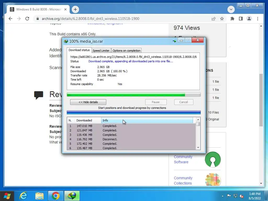Switch to Chrome in the taskbar

tap(56, 196)
